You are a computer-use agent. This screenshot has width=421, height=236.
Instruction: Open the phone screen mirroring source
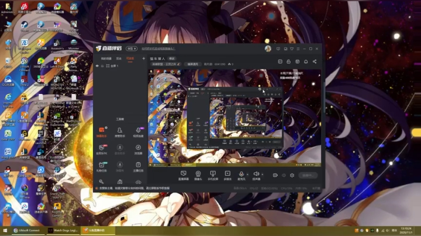pos(213,175)
